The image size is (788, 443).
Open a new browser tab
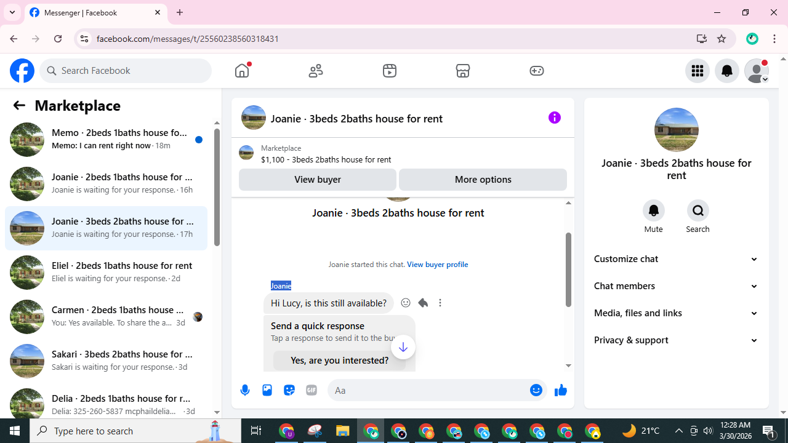(x=180, y=12)
